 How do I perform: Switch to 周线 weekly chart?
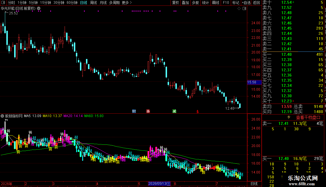pyautogui.click(x=93, y=3)
